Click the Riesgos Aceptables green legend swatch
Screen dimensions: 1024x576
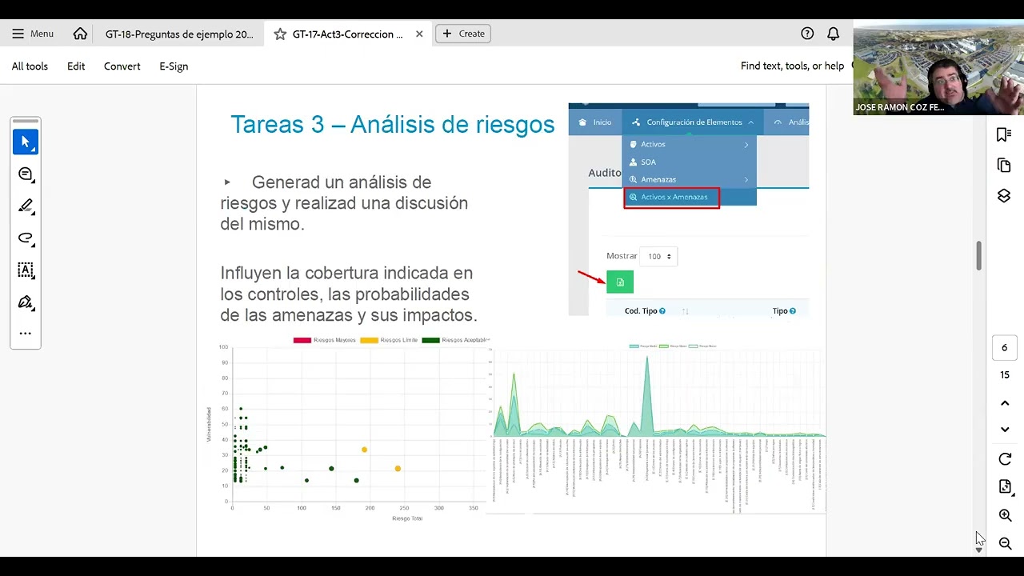[430, 341]
